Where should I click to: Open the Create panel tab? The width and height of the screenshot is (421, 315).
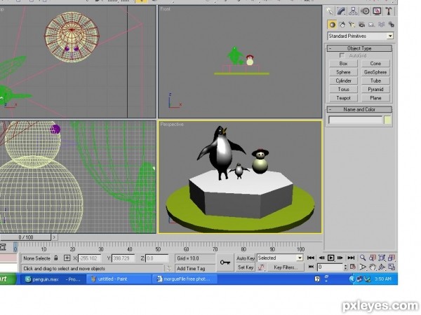click(x=330, y=11)
